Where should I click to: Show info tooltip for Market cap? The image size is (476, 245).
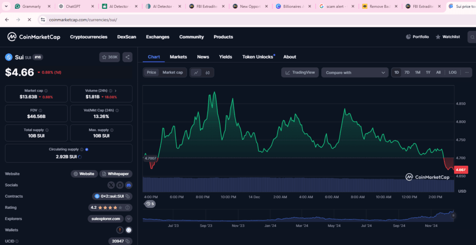click(46, 90)
